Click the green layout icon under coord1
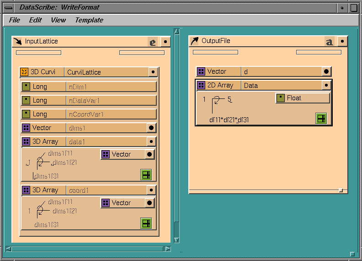The height and width of the screenshot is (261, 362). click(146, 223)
